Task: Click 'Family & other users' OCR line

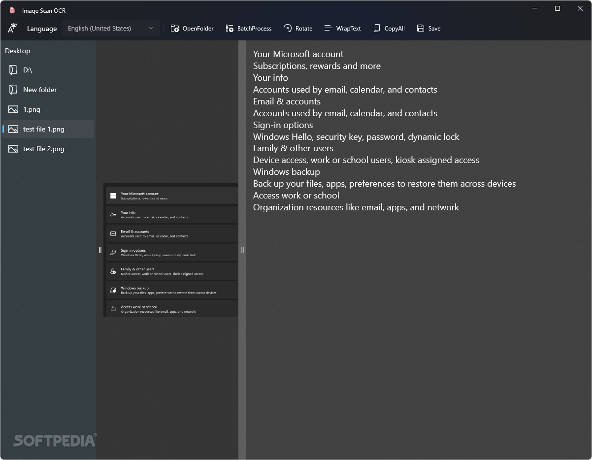Action: click(x=293, y=148)
